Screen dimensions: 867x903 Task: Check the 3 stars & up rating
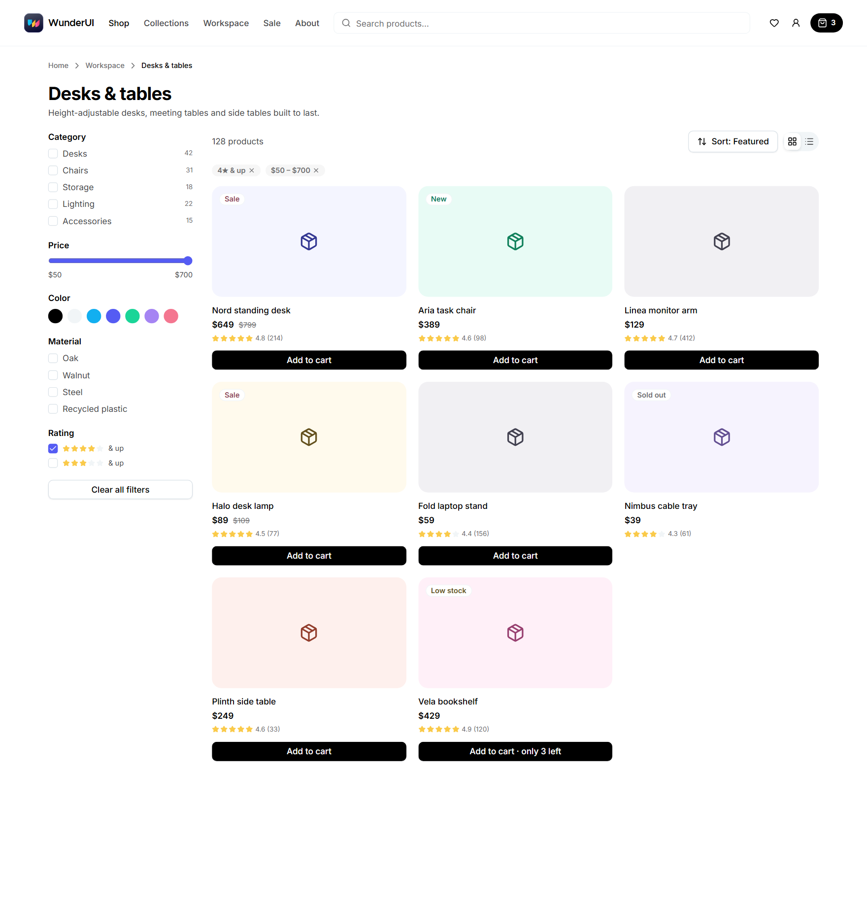[x=53, y=463]
